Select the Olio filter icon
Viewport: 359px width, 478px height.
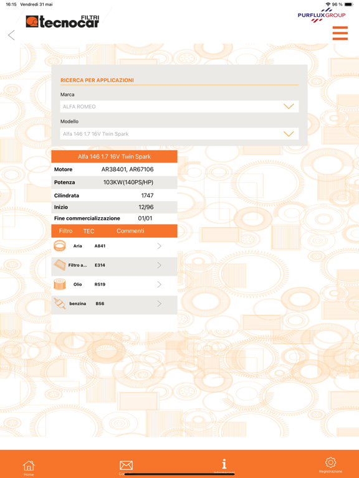[x=60, y=284]
